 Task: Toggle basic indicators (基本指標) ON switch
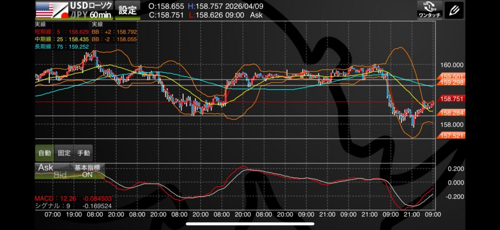pos(87,171)
